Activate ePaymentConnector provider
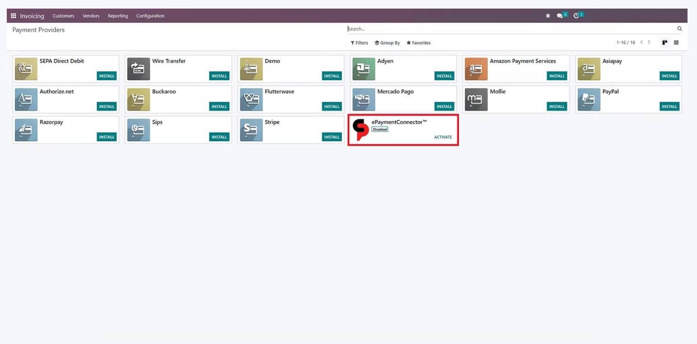Screen dimensions: 697x344 click(x=443, y=137)
